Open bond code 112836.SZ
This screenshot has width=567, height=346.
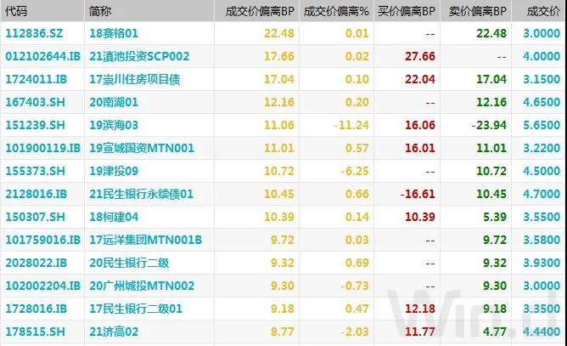(x=34, y=33)
